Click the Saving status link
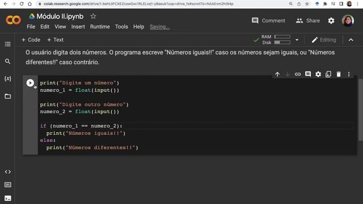 tap(160, 27)
